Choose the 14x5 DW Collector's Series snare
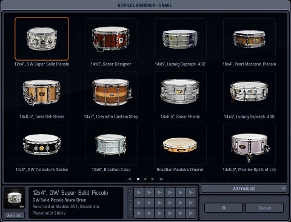The height and width of the screenshot is (222, 291). (x=42, y=144)
